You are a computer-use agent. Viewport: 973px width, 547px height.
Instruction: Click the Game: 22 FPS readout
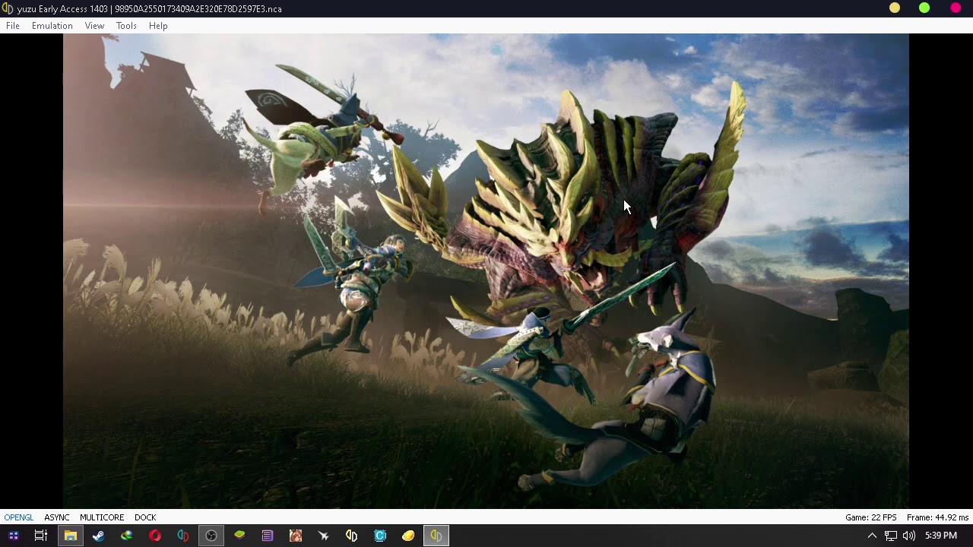pos(871,517)
